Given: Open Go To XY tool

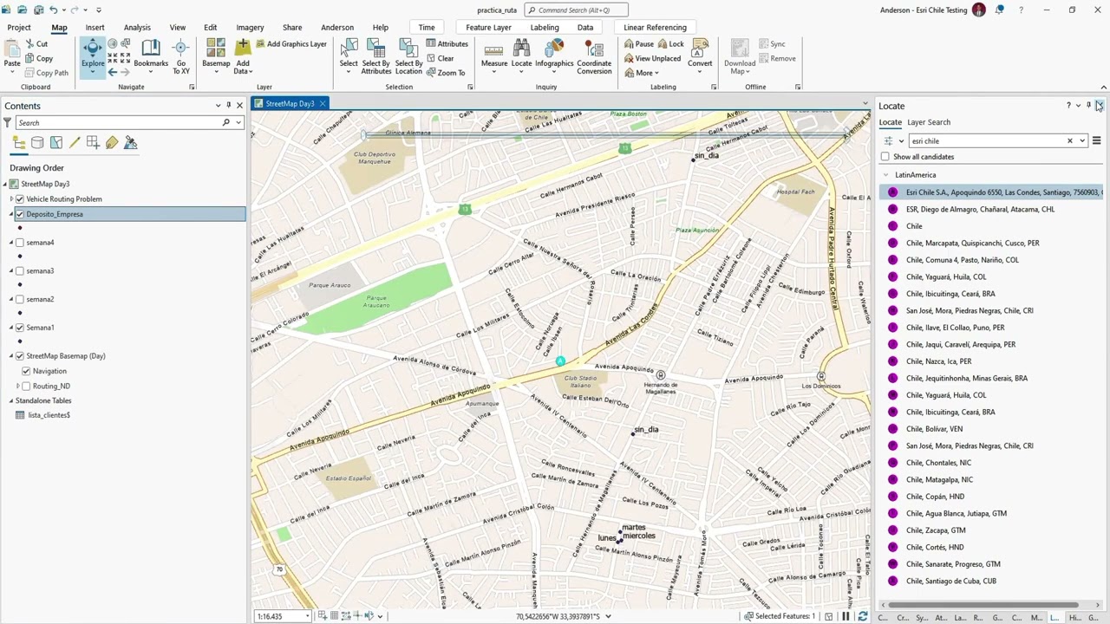Looking at the screenshot, I should [x=181, y=55].
